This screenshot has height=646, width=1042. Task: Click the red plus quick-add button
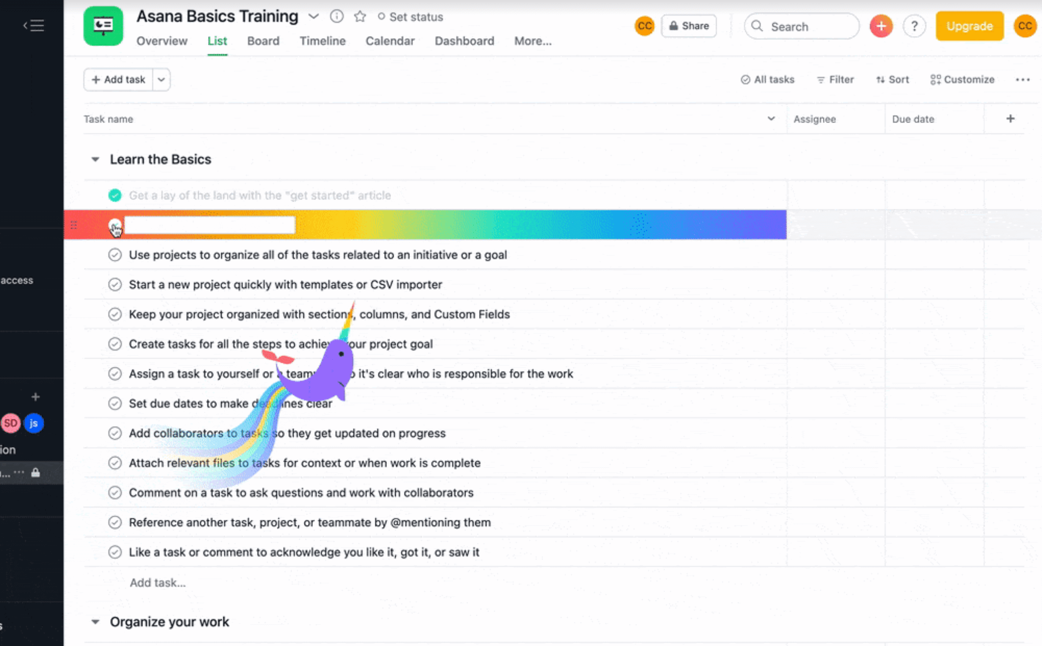coord(881,26)
